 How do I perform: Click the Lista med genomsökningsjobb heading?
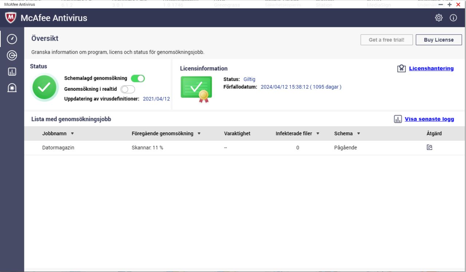[71, 119]
